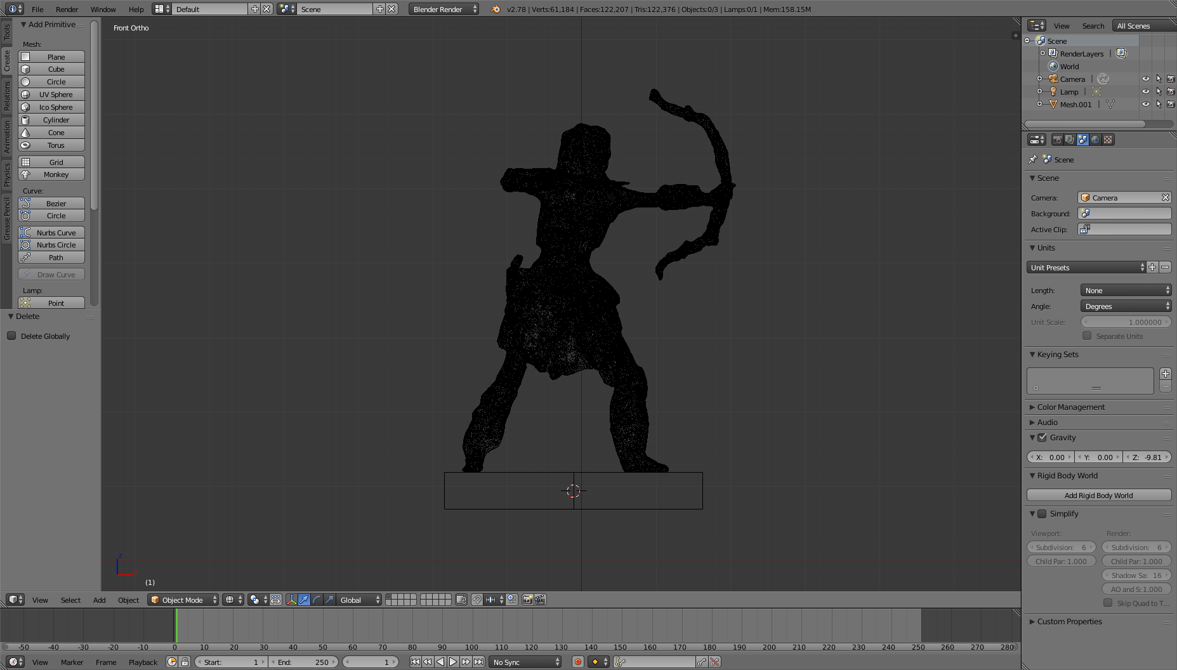Open the Unit Presets dropdown
1177x670 pixels.
pos(1086,267)
